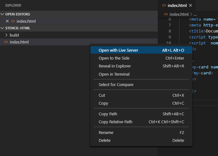Rename the file from the context menu
The width and height of the screenshot is (218, 156).
pos(106,132)
